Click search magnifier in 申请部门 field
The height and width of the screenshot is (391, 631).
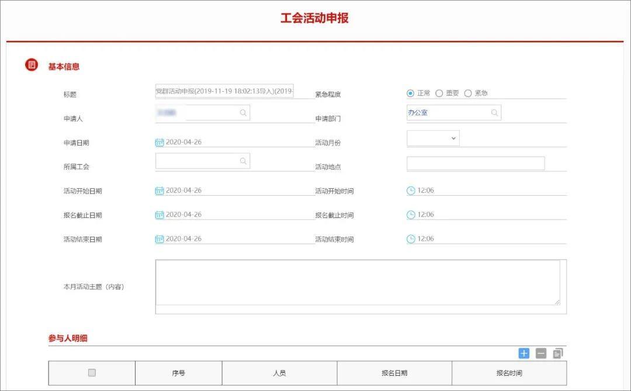[495, 112]
